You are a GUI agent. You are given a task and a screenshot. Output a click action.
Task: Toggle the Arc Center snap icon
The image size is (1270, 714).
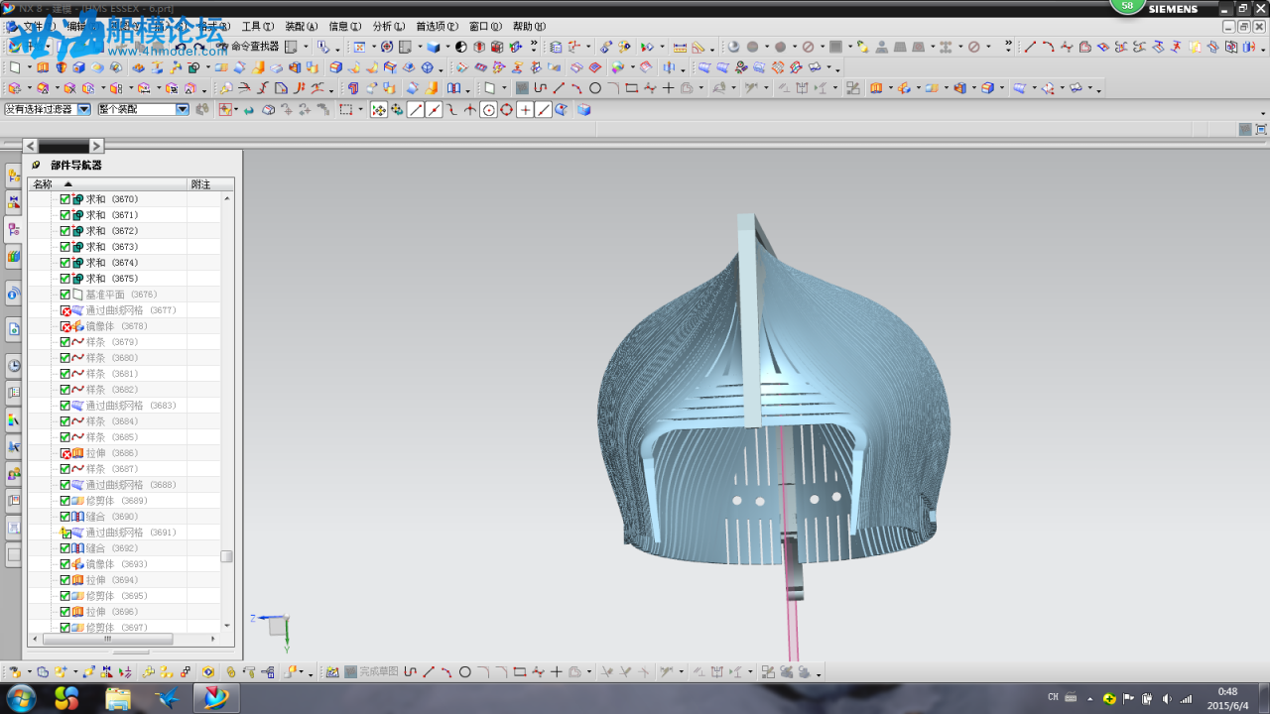tap(488, 110)
